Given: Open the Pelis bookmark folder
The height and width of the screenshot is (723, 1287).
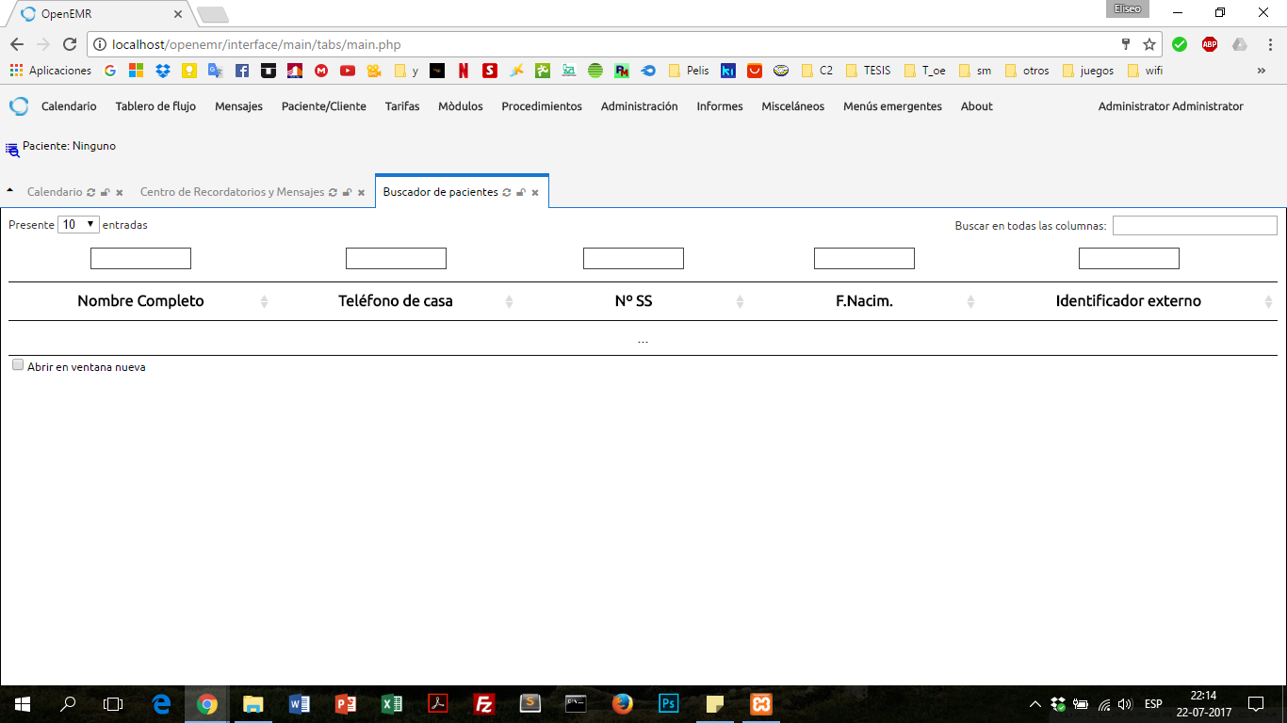Looking at the screenshot, I should click(x=689, y=71).
